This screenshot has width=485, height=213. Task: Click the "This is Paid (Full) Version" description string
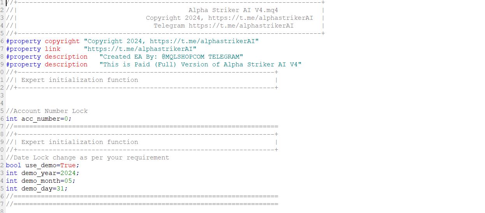pos(200,64)
